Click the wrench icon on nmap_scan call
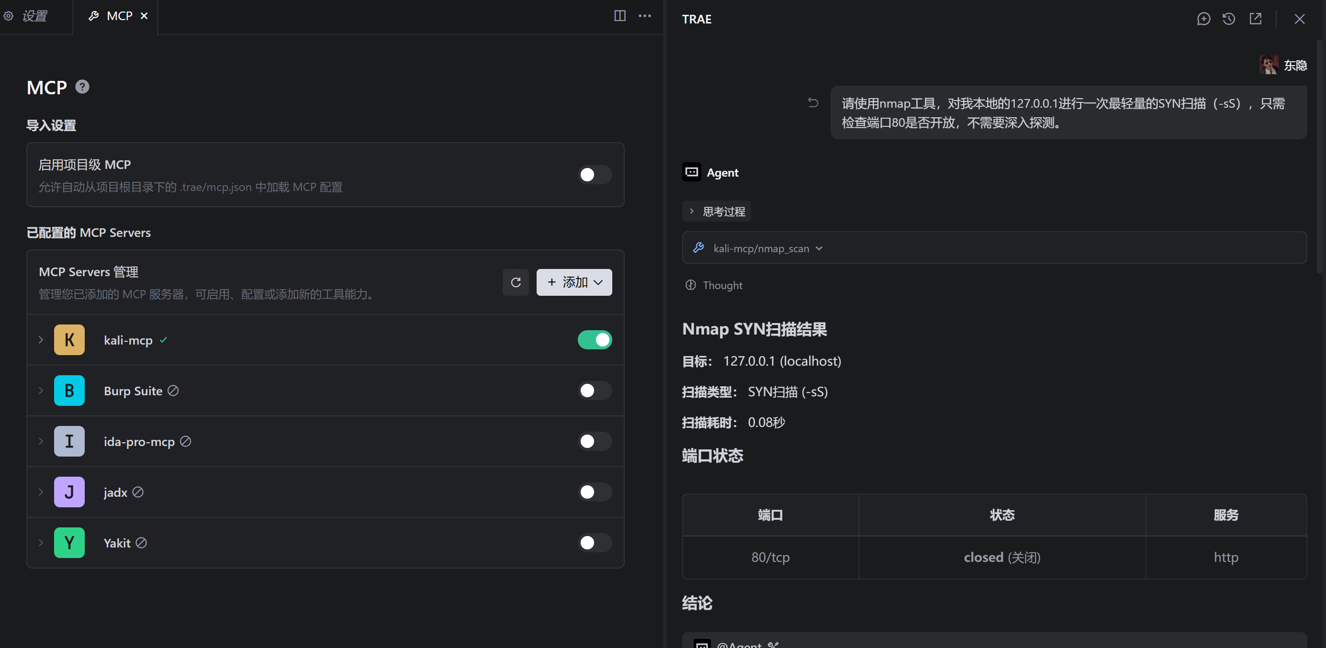 [698, 247]
